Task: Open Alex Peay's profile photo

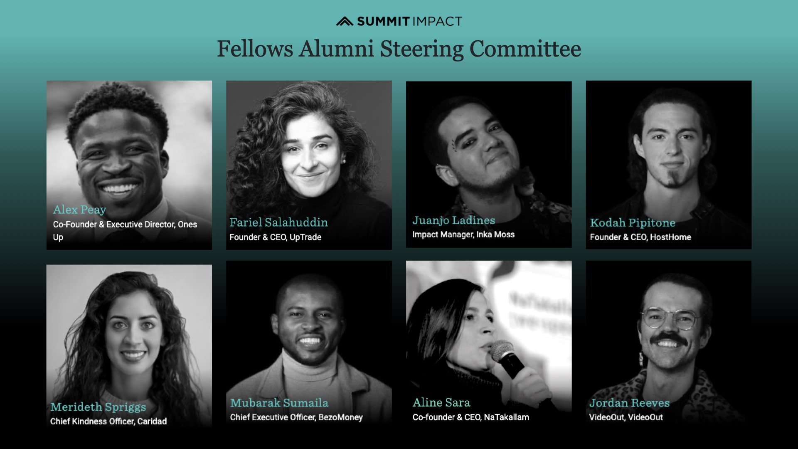Action: (x=129, y=165)
